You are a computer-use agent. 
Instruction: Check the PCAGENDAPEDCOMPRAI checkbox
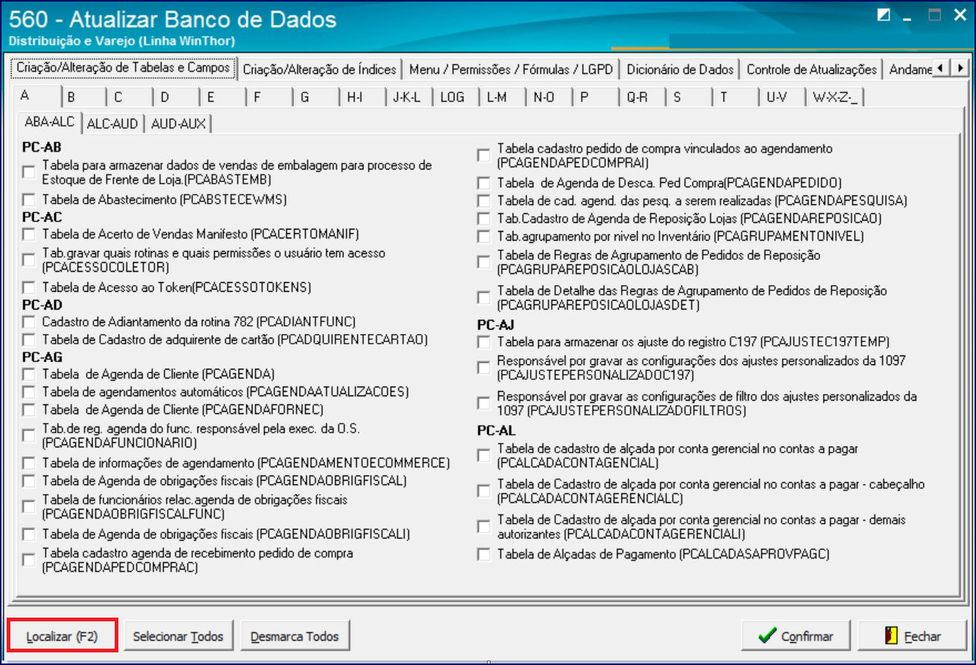484,156
